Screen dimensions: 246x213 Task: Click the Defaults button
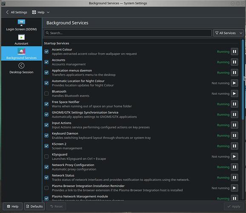34,206
